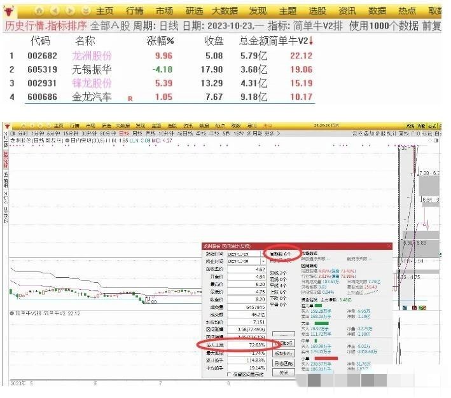Open the start date dropdown in dialog
This screenshot has width=451, height=398.
click(x=258, y=254)
